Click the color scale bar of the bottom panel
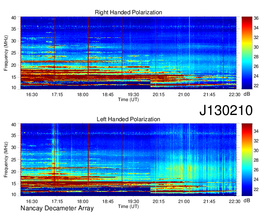Screen dimensions: 263x213 coord(247,160)
